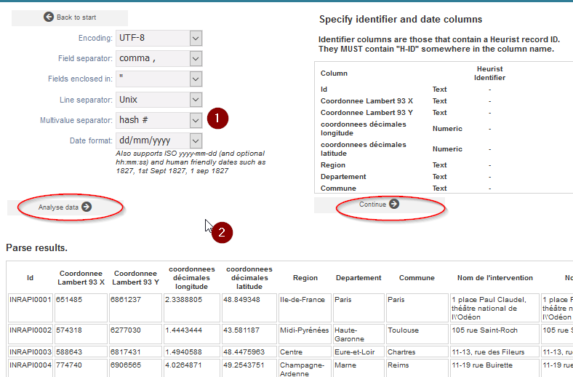
Task: Go Back to start
Action: pyautogui.click(x=70, y=17)
